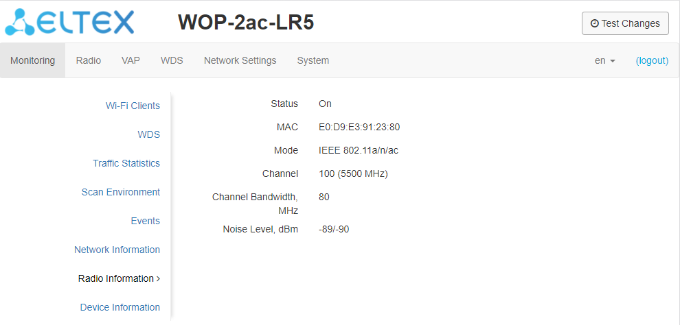Image resolution: width=680 pixels, height=325 pixels.
Task: Open Device Information page
Action: pyautogui.click(x=120, y=307)
